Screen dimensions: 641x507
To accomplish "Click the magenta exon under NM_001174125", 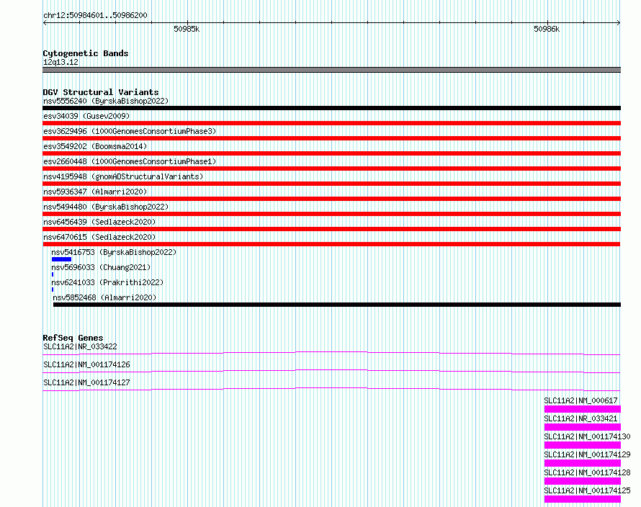I will [x=582, y=499].
